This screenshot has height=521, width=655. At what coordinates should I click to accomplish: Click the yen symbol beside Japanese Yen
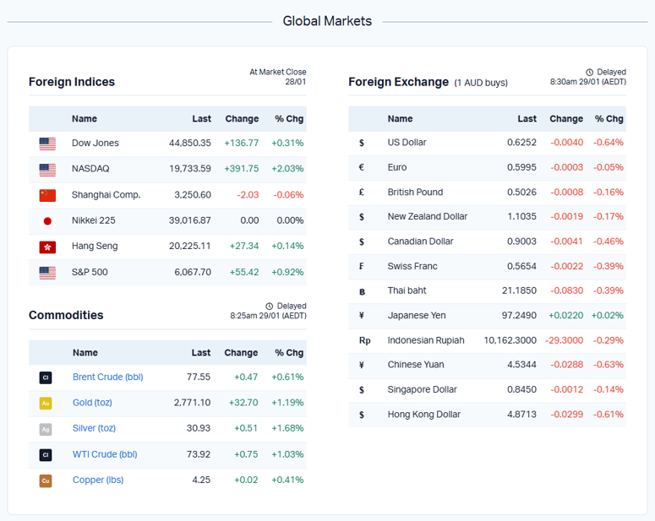coord(362,315)
